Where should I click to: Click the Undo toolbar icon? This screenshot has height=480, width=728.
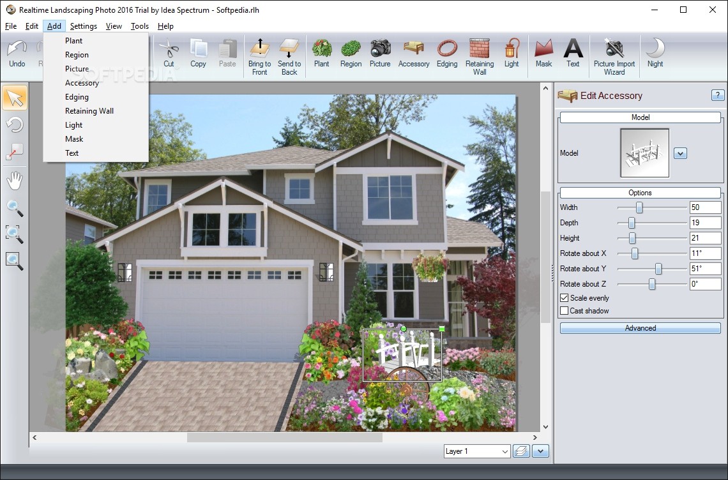17,54
